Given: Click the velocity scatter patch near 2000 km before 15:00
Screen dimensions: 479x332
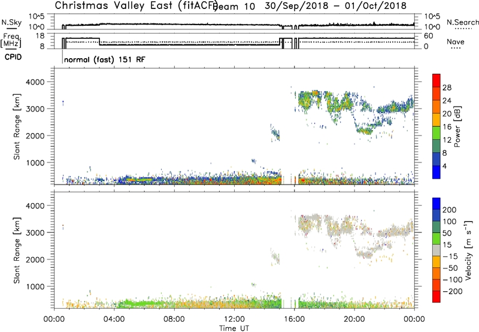Looking at the screenshot, I should 275,257.
